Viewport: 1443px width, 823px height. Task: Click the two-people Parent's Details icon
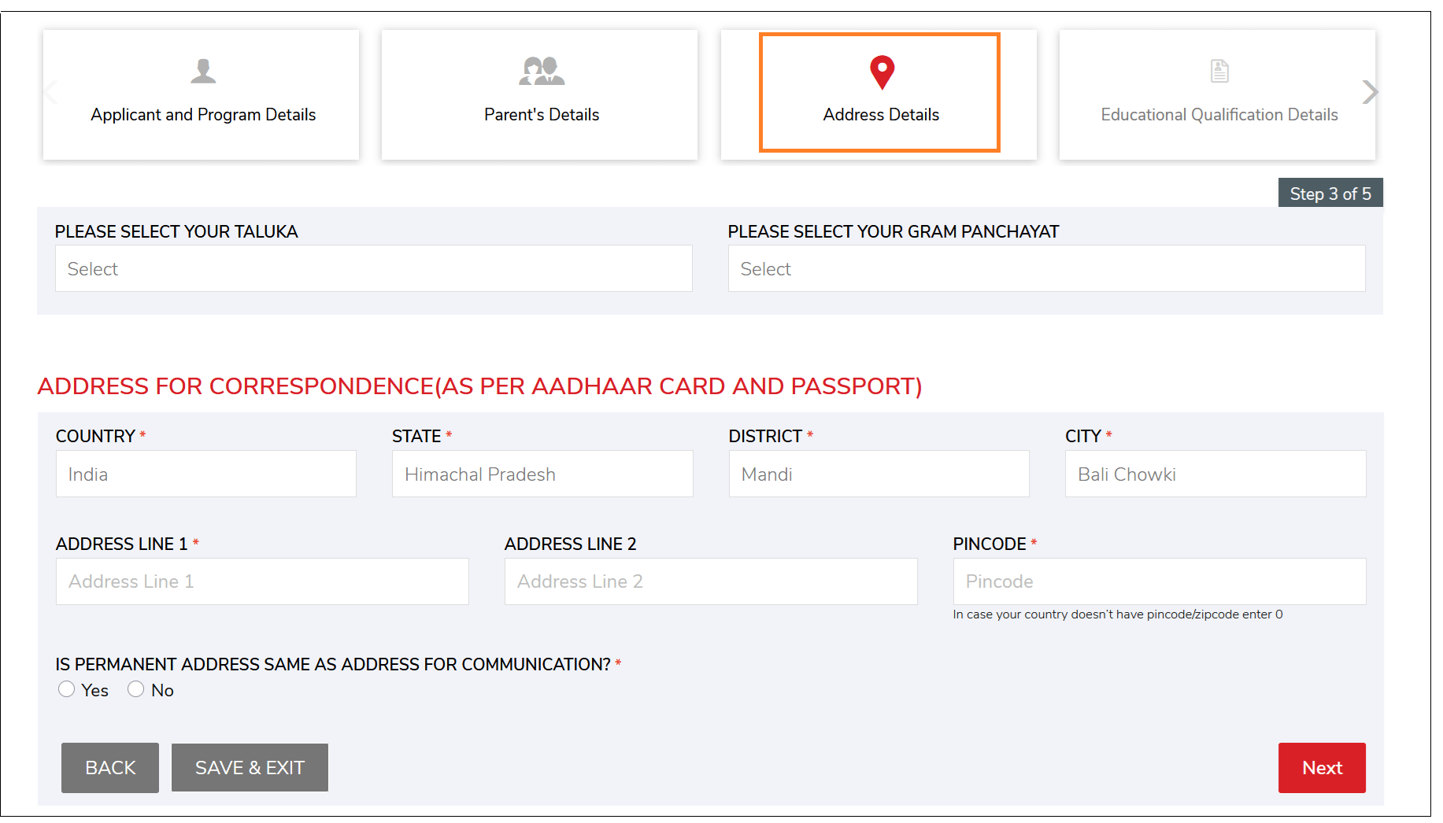(x=542, y=71)
